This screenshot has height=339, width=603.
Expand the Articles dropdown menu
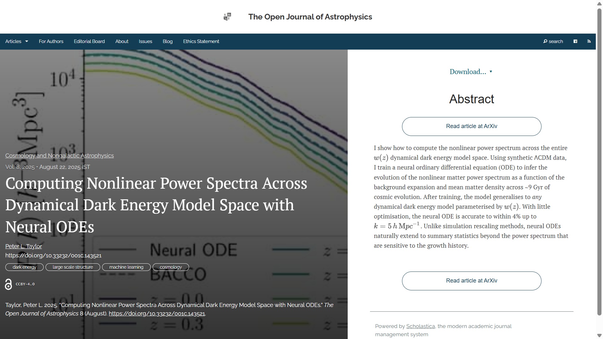point(17,41)
